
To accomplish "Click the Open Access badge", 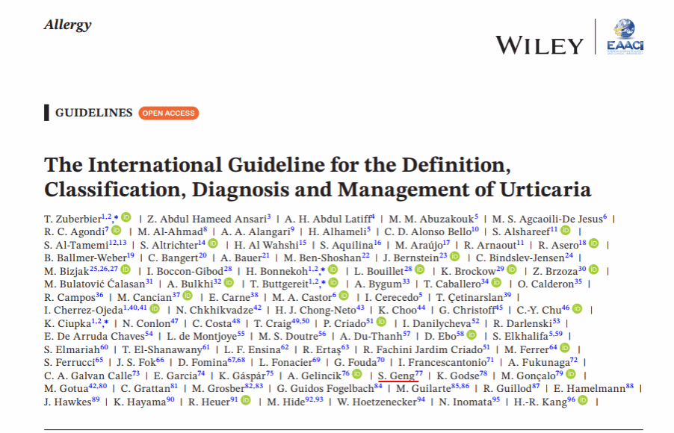I will point(168,113).
